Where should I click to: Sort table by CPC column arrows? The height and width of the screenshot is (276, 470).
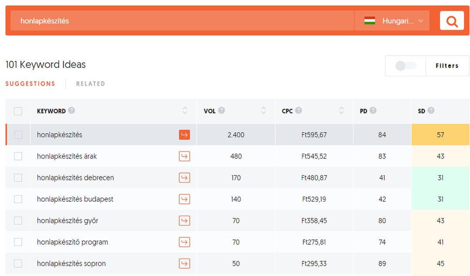click(342, 110)
